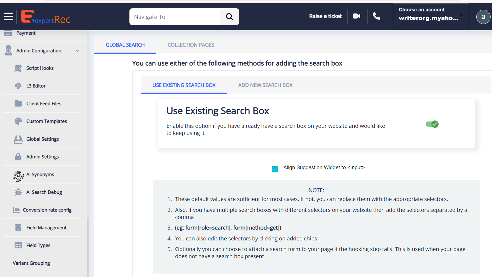Switch to the Collection Pages tab

[x=191, y=45]
